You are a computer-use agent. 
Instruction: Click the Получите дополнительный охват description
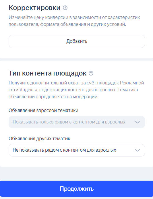pos(76,90)
